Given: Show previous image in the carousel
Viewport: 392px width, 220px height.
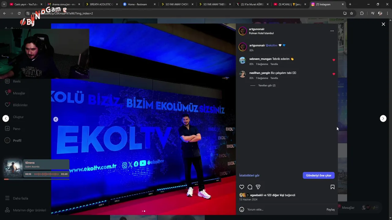Looking at the screenshot, I should (56, 119).
